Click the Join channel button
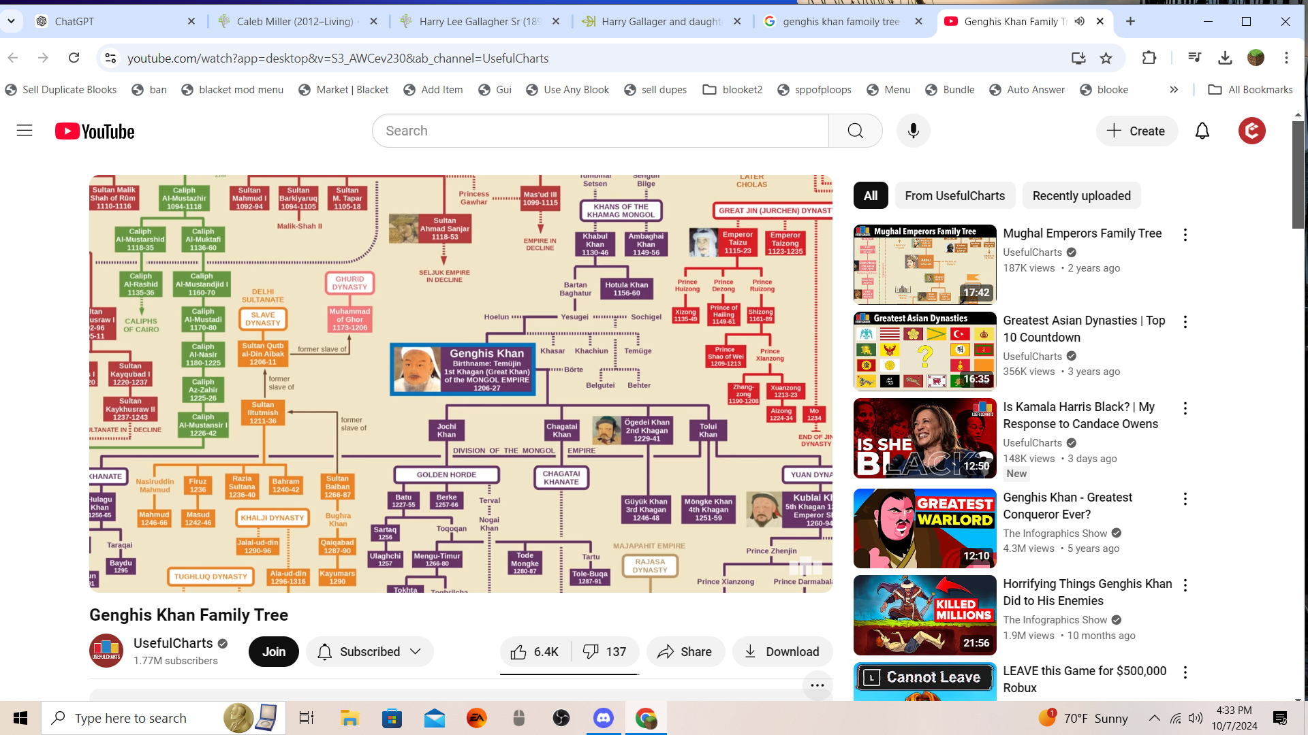 coord(274,652)
